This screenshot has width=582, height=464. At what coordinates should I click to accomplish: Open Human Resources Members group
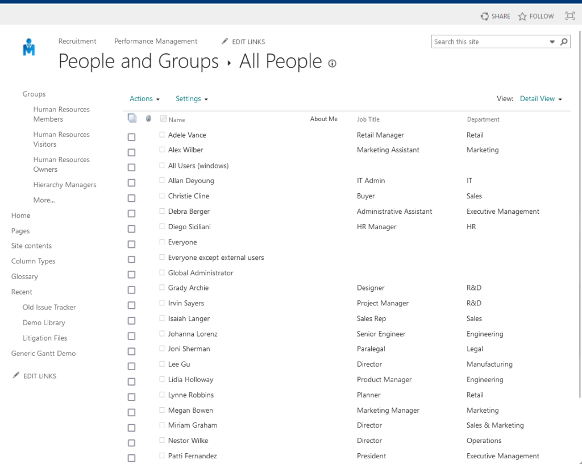click(x=61, y=114)
